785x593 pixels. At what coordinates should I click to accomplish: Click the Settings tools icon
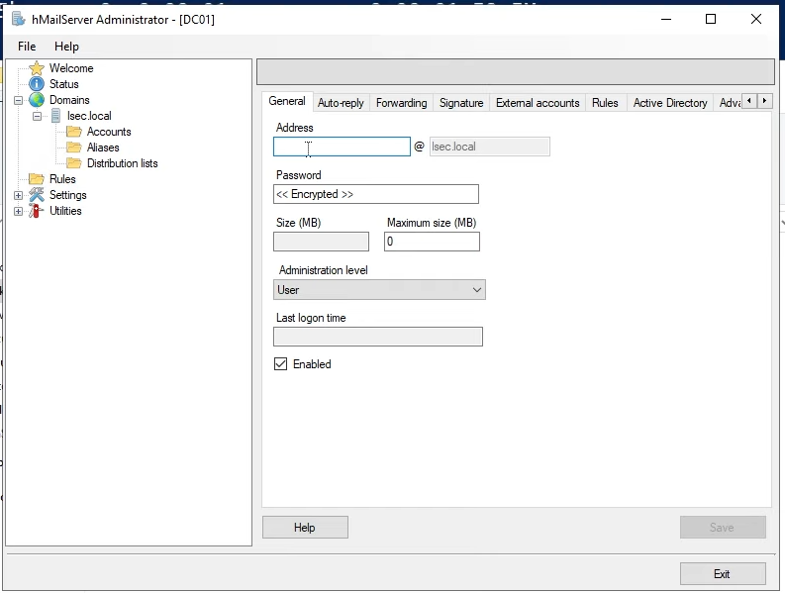point(37,195)
